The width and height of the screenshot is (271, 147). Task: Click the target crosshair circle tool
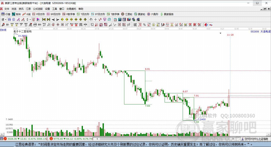53,25
